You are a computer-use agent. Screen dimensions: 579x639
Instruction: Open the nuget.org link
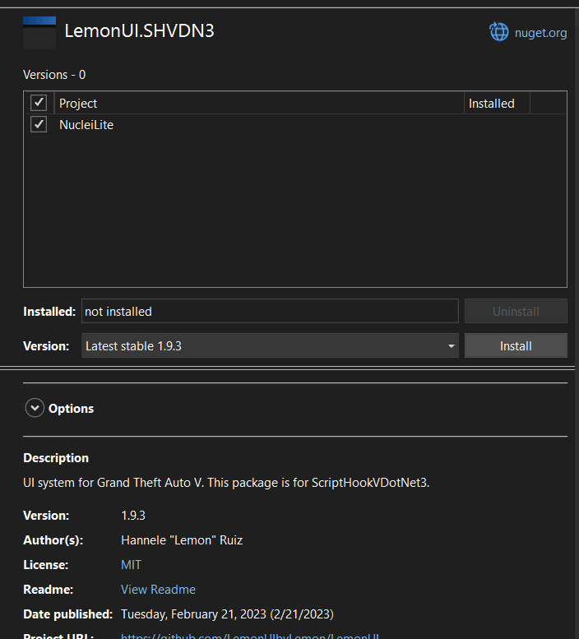tap(540, 33)
